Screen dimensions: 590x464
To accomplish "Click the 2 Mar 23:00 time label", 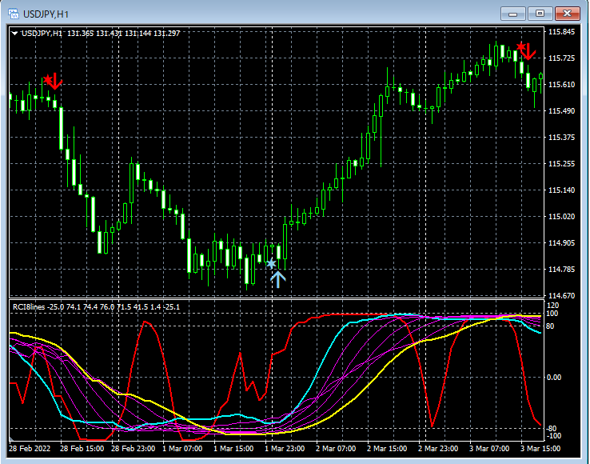I will (x=438, y=449).
